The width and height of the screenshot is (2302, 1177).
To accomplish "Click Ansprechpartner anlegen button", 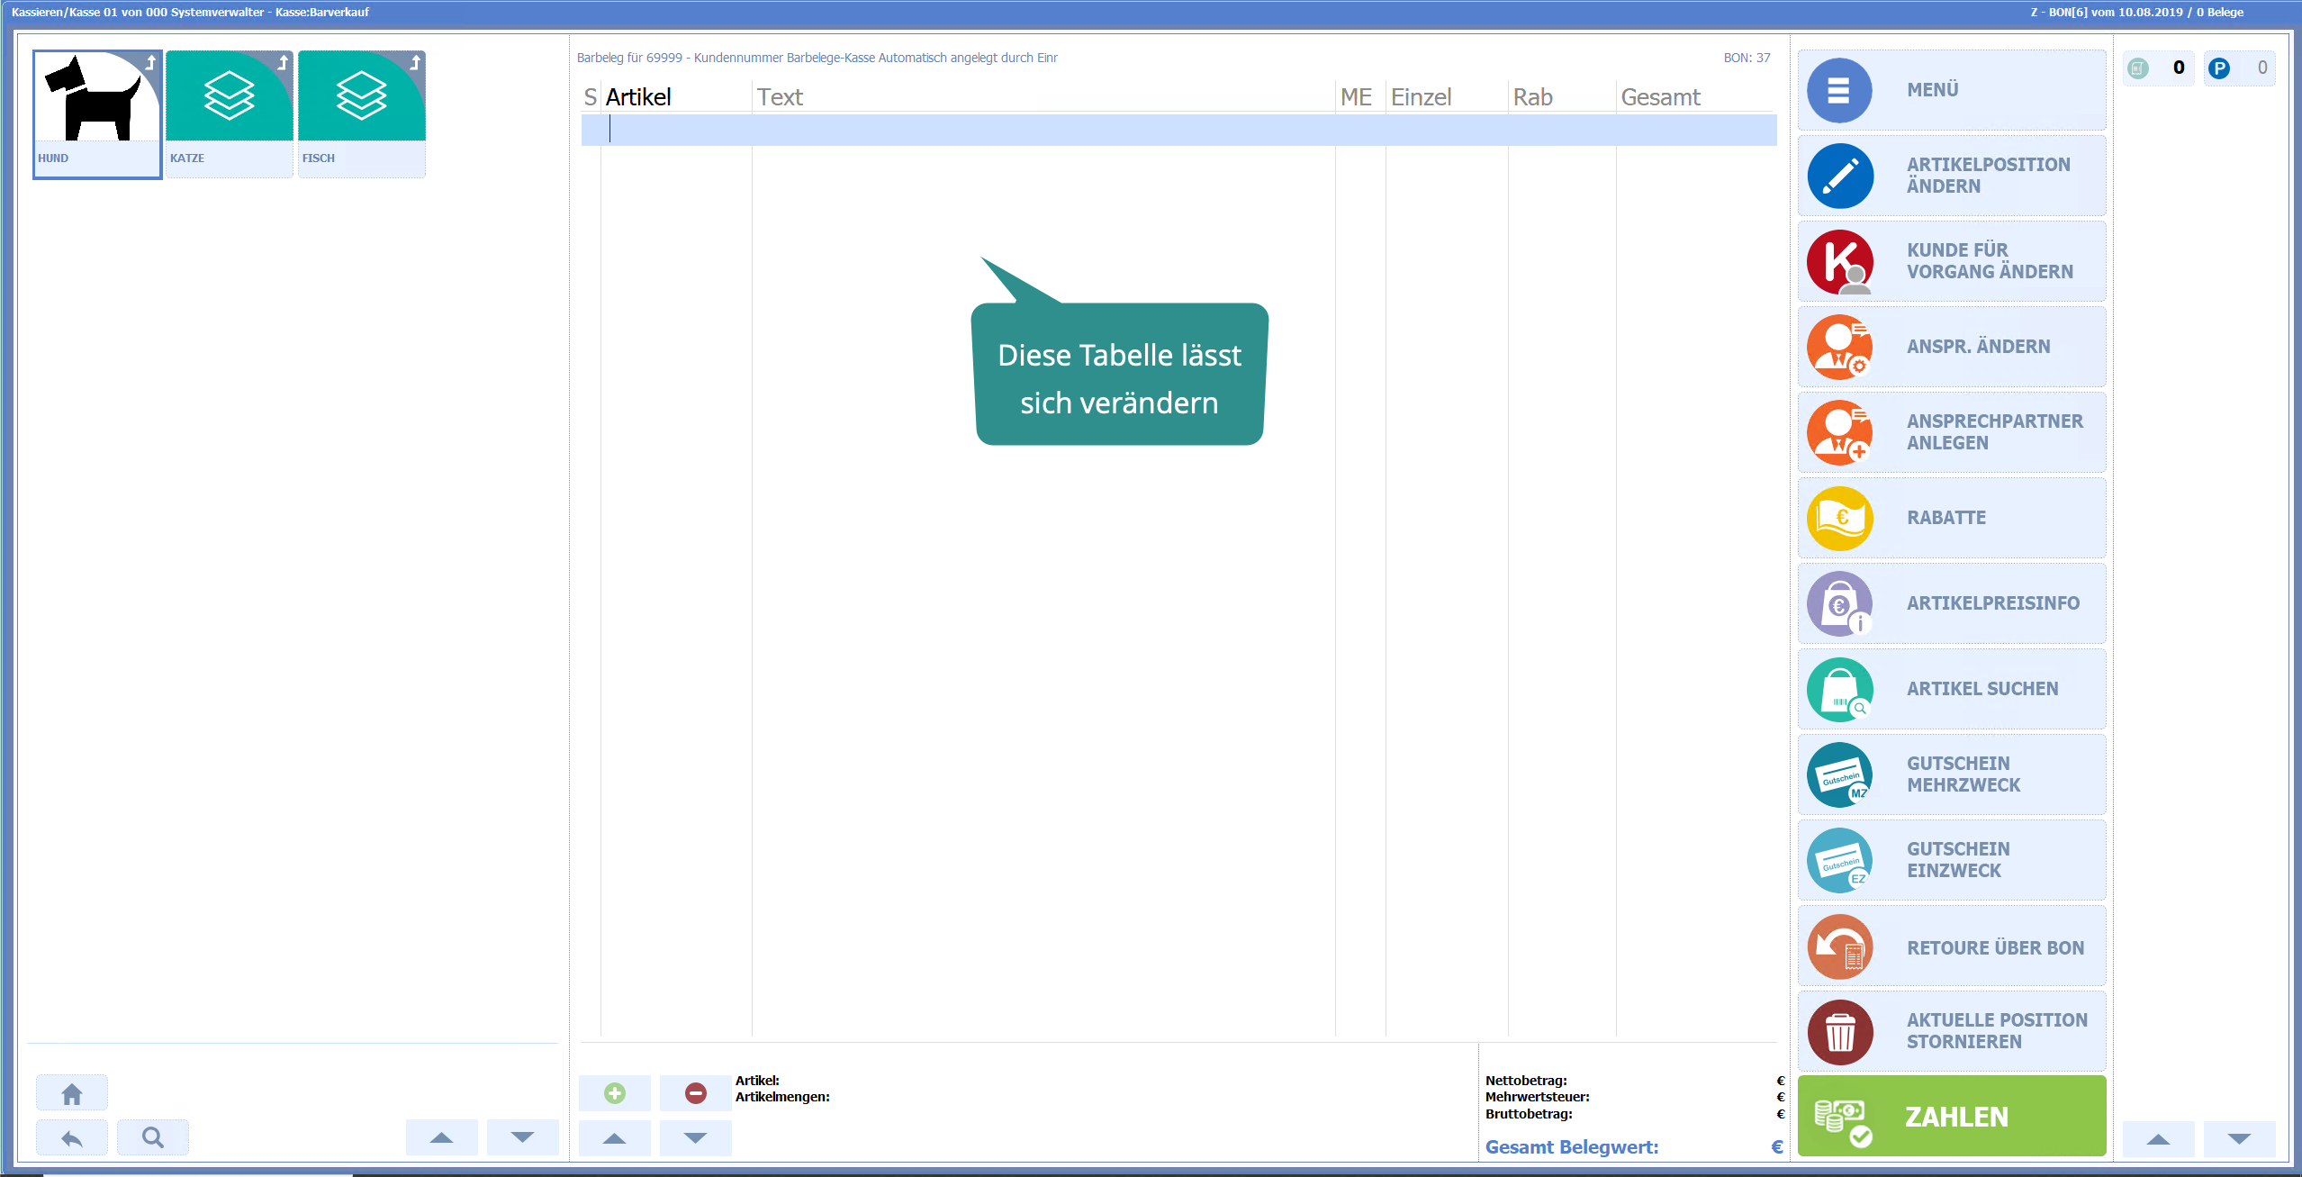I will tap(1950, 432).
